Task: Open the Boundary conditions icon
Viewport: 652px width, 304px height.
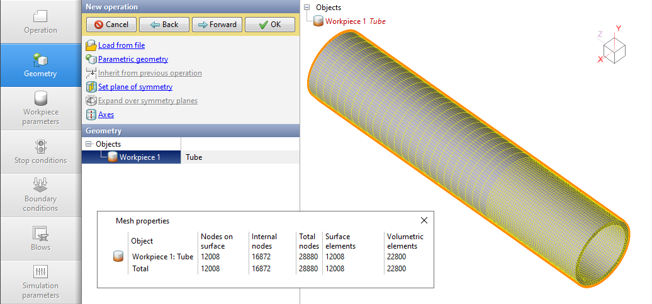Action: pos(40,185)
